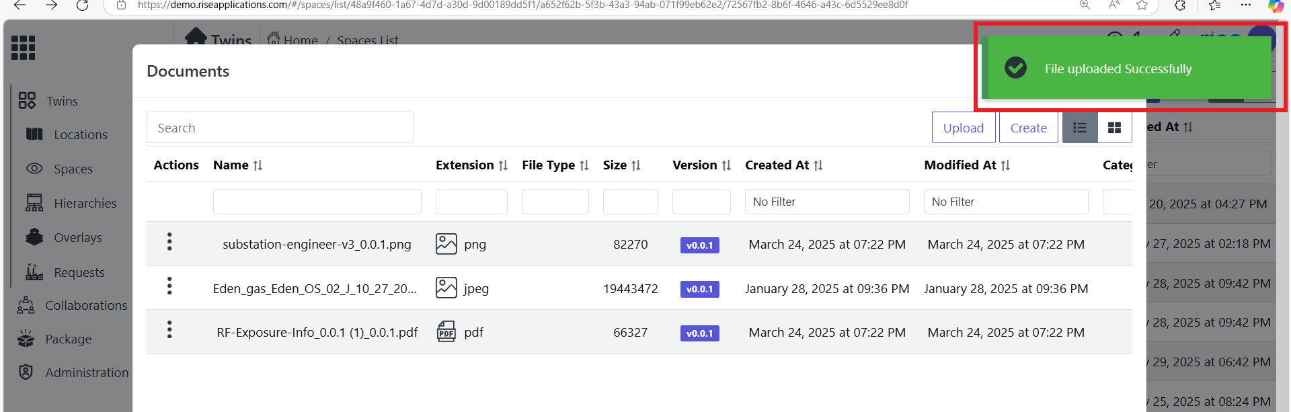The width and height of the screenshot is (1291, 412).
Task: Click the pdf file type icon
Action: [446, 331]
